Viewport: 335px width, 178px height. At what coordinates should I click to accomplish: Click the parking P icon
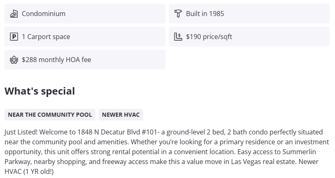[14, 37]
